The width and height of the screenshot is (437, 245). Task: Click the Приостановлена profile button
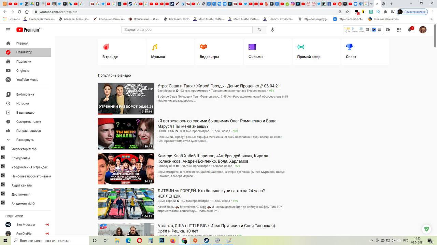click(x=412, y=12)
